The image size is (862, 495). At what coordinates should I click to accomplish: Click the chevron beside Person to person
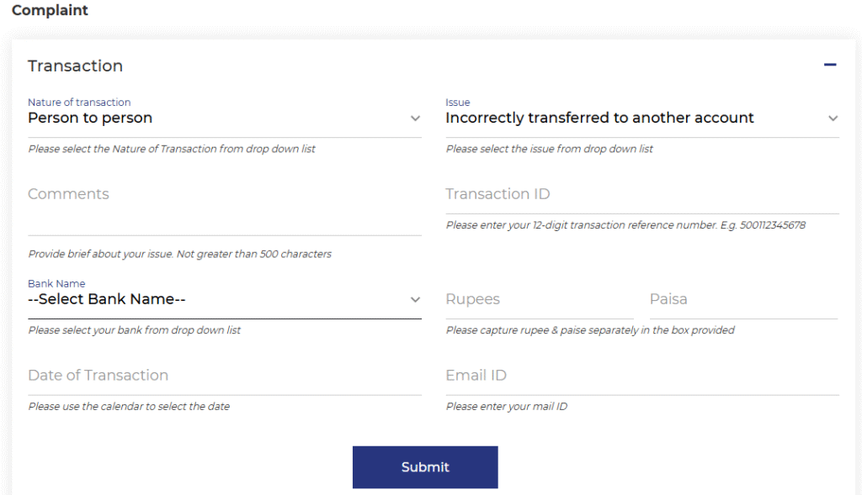click(416, 118)
